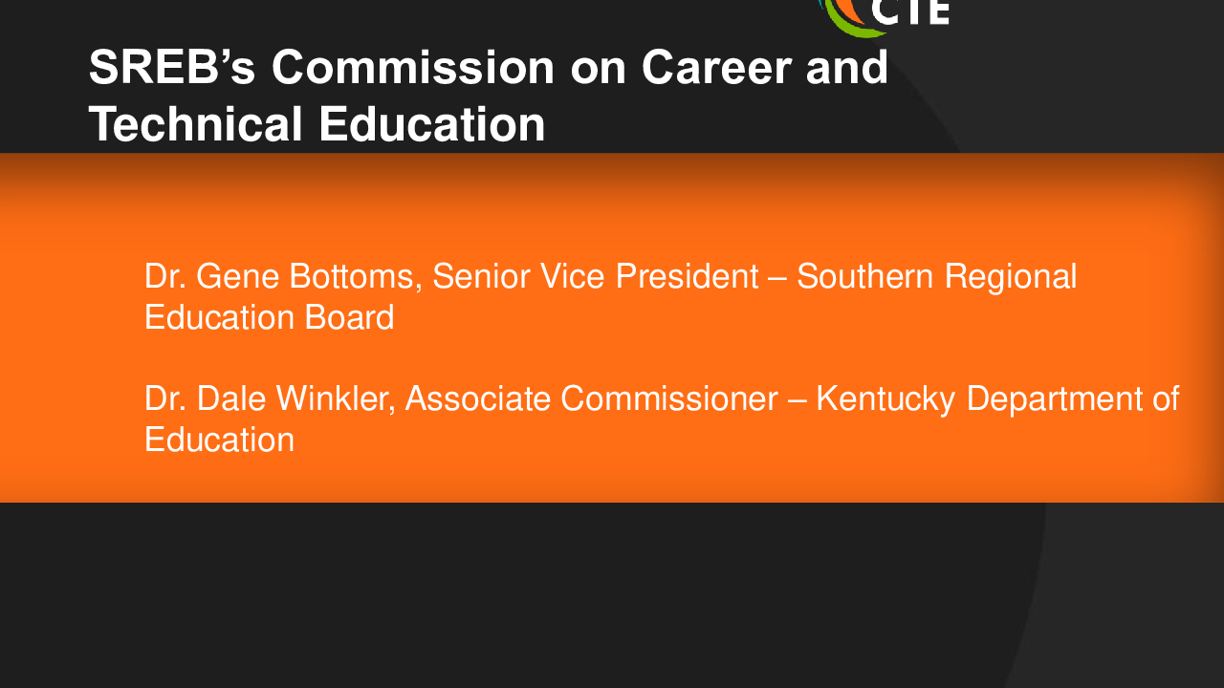
Task: Click the Associate Commissioner text
Action: (592, 398)
